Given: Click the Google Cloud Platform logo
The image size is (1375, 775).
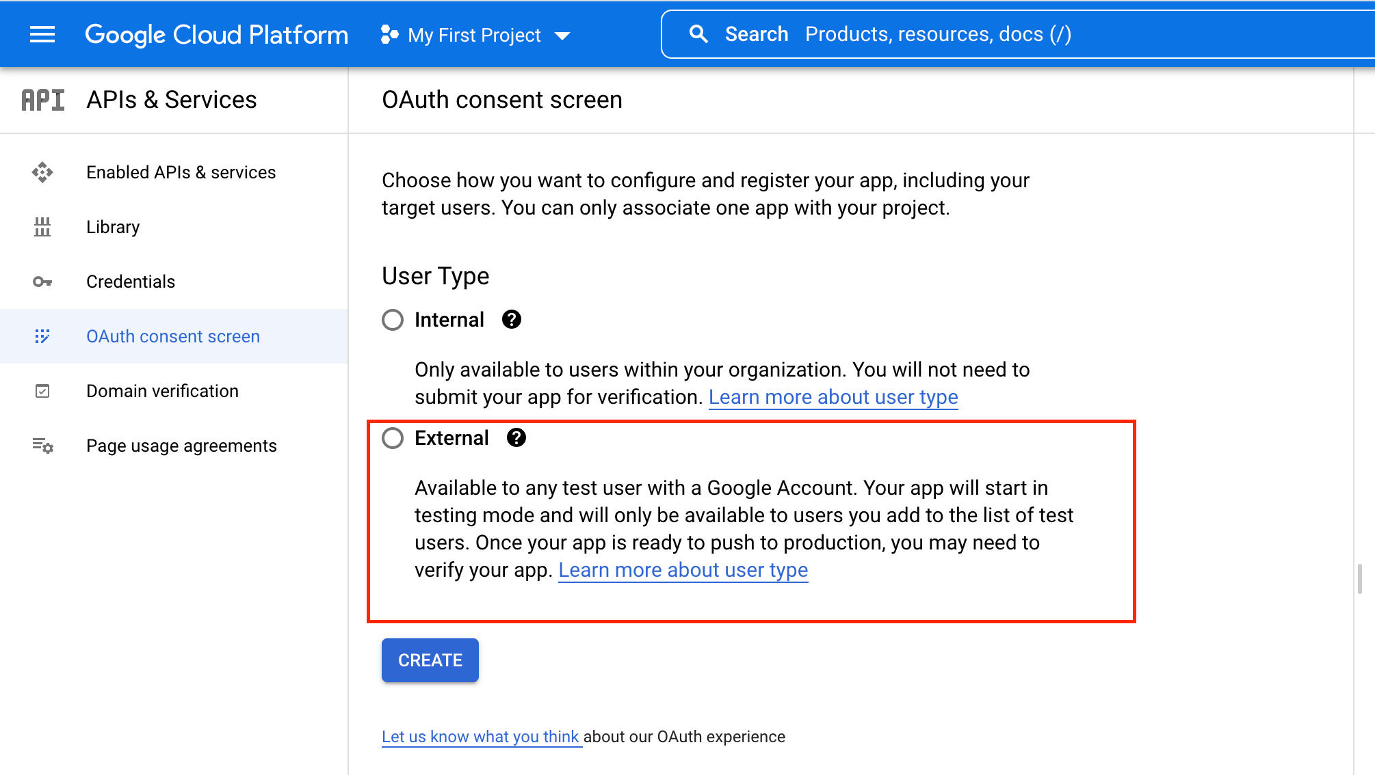Looking at the screenshot, I should (216, 34).
